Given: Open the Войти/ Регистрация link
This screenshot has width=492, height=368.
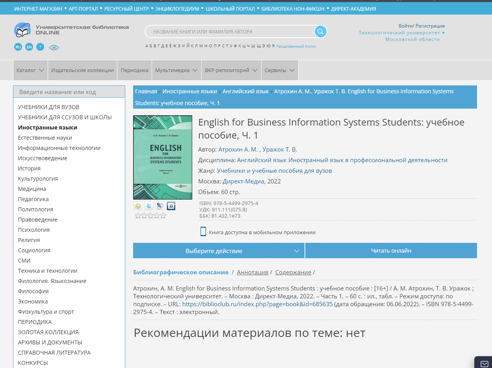Looking at the screenshot, I should pyautogui.click(x=421, y=26).
